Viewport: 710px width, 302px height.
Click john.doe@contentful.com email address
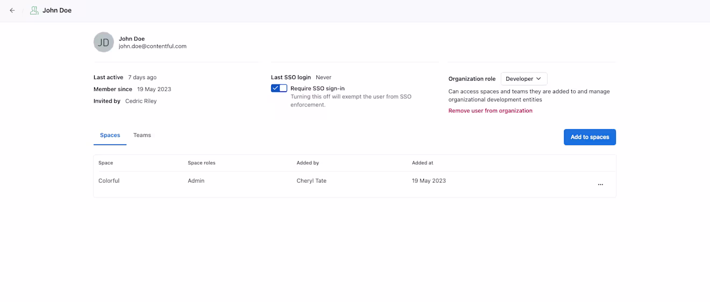(153, 46)
